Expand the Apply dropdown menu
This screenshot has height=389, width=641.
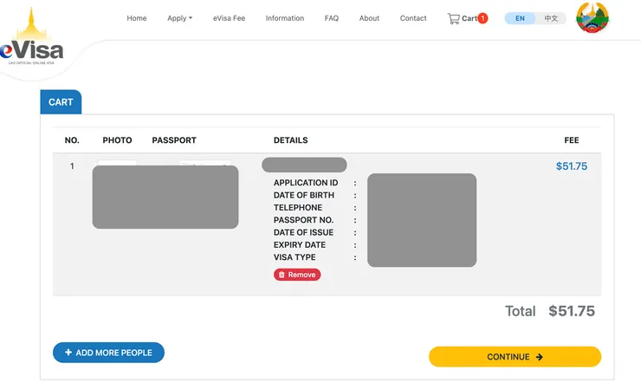[x=179, y=18]
